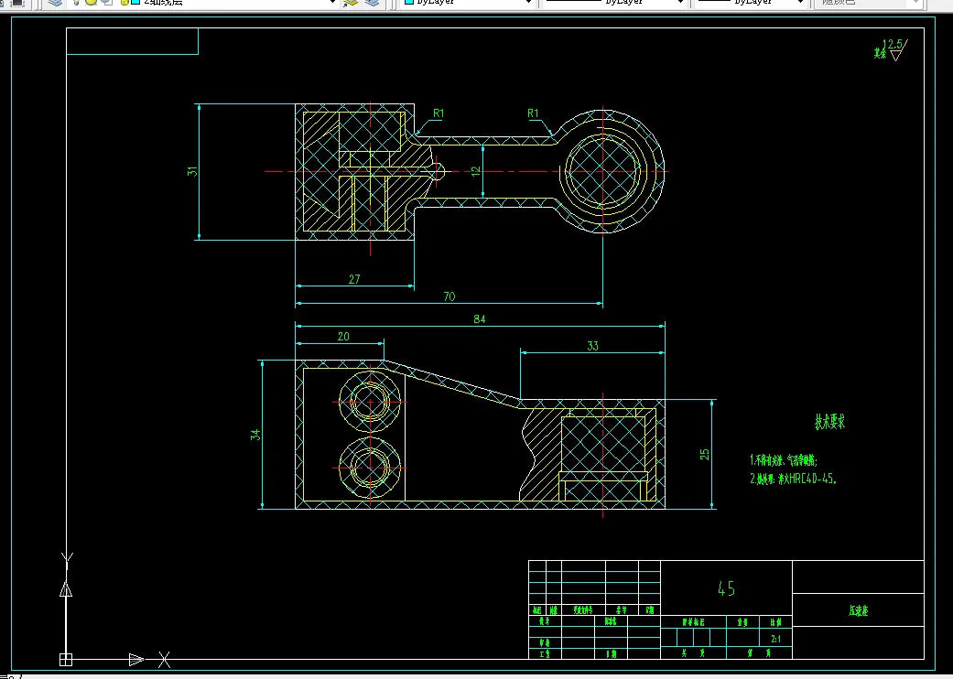Open the lineweight ByLayer dropdown
This screenshot has height=679, width=953.
tap(753, 3)
